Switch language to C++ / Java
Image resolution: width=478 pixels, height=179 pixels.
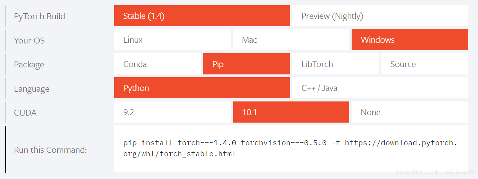380,88
